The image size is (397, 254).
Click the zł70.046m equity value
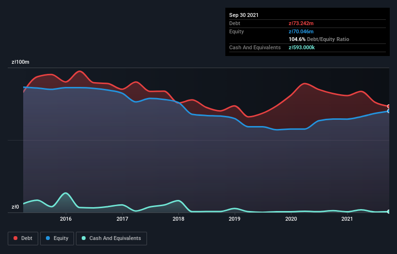[x=301, y=31]
